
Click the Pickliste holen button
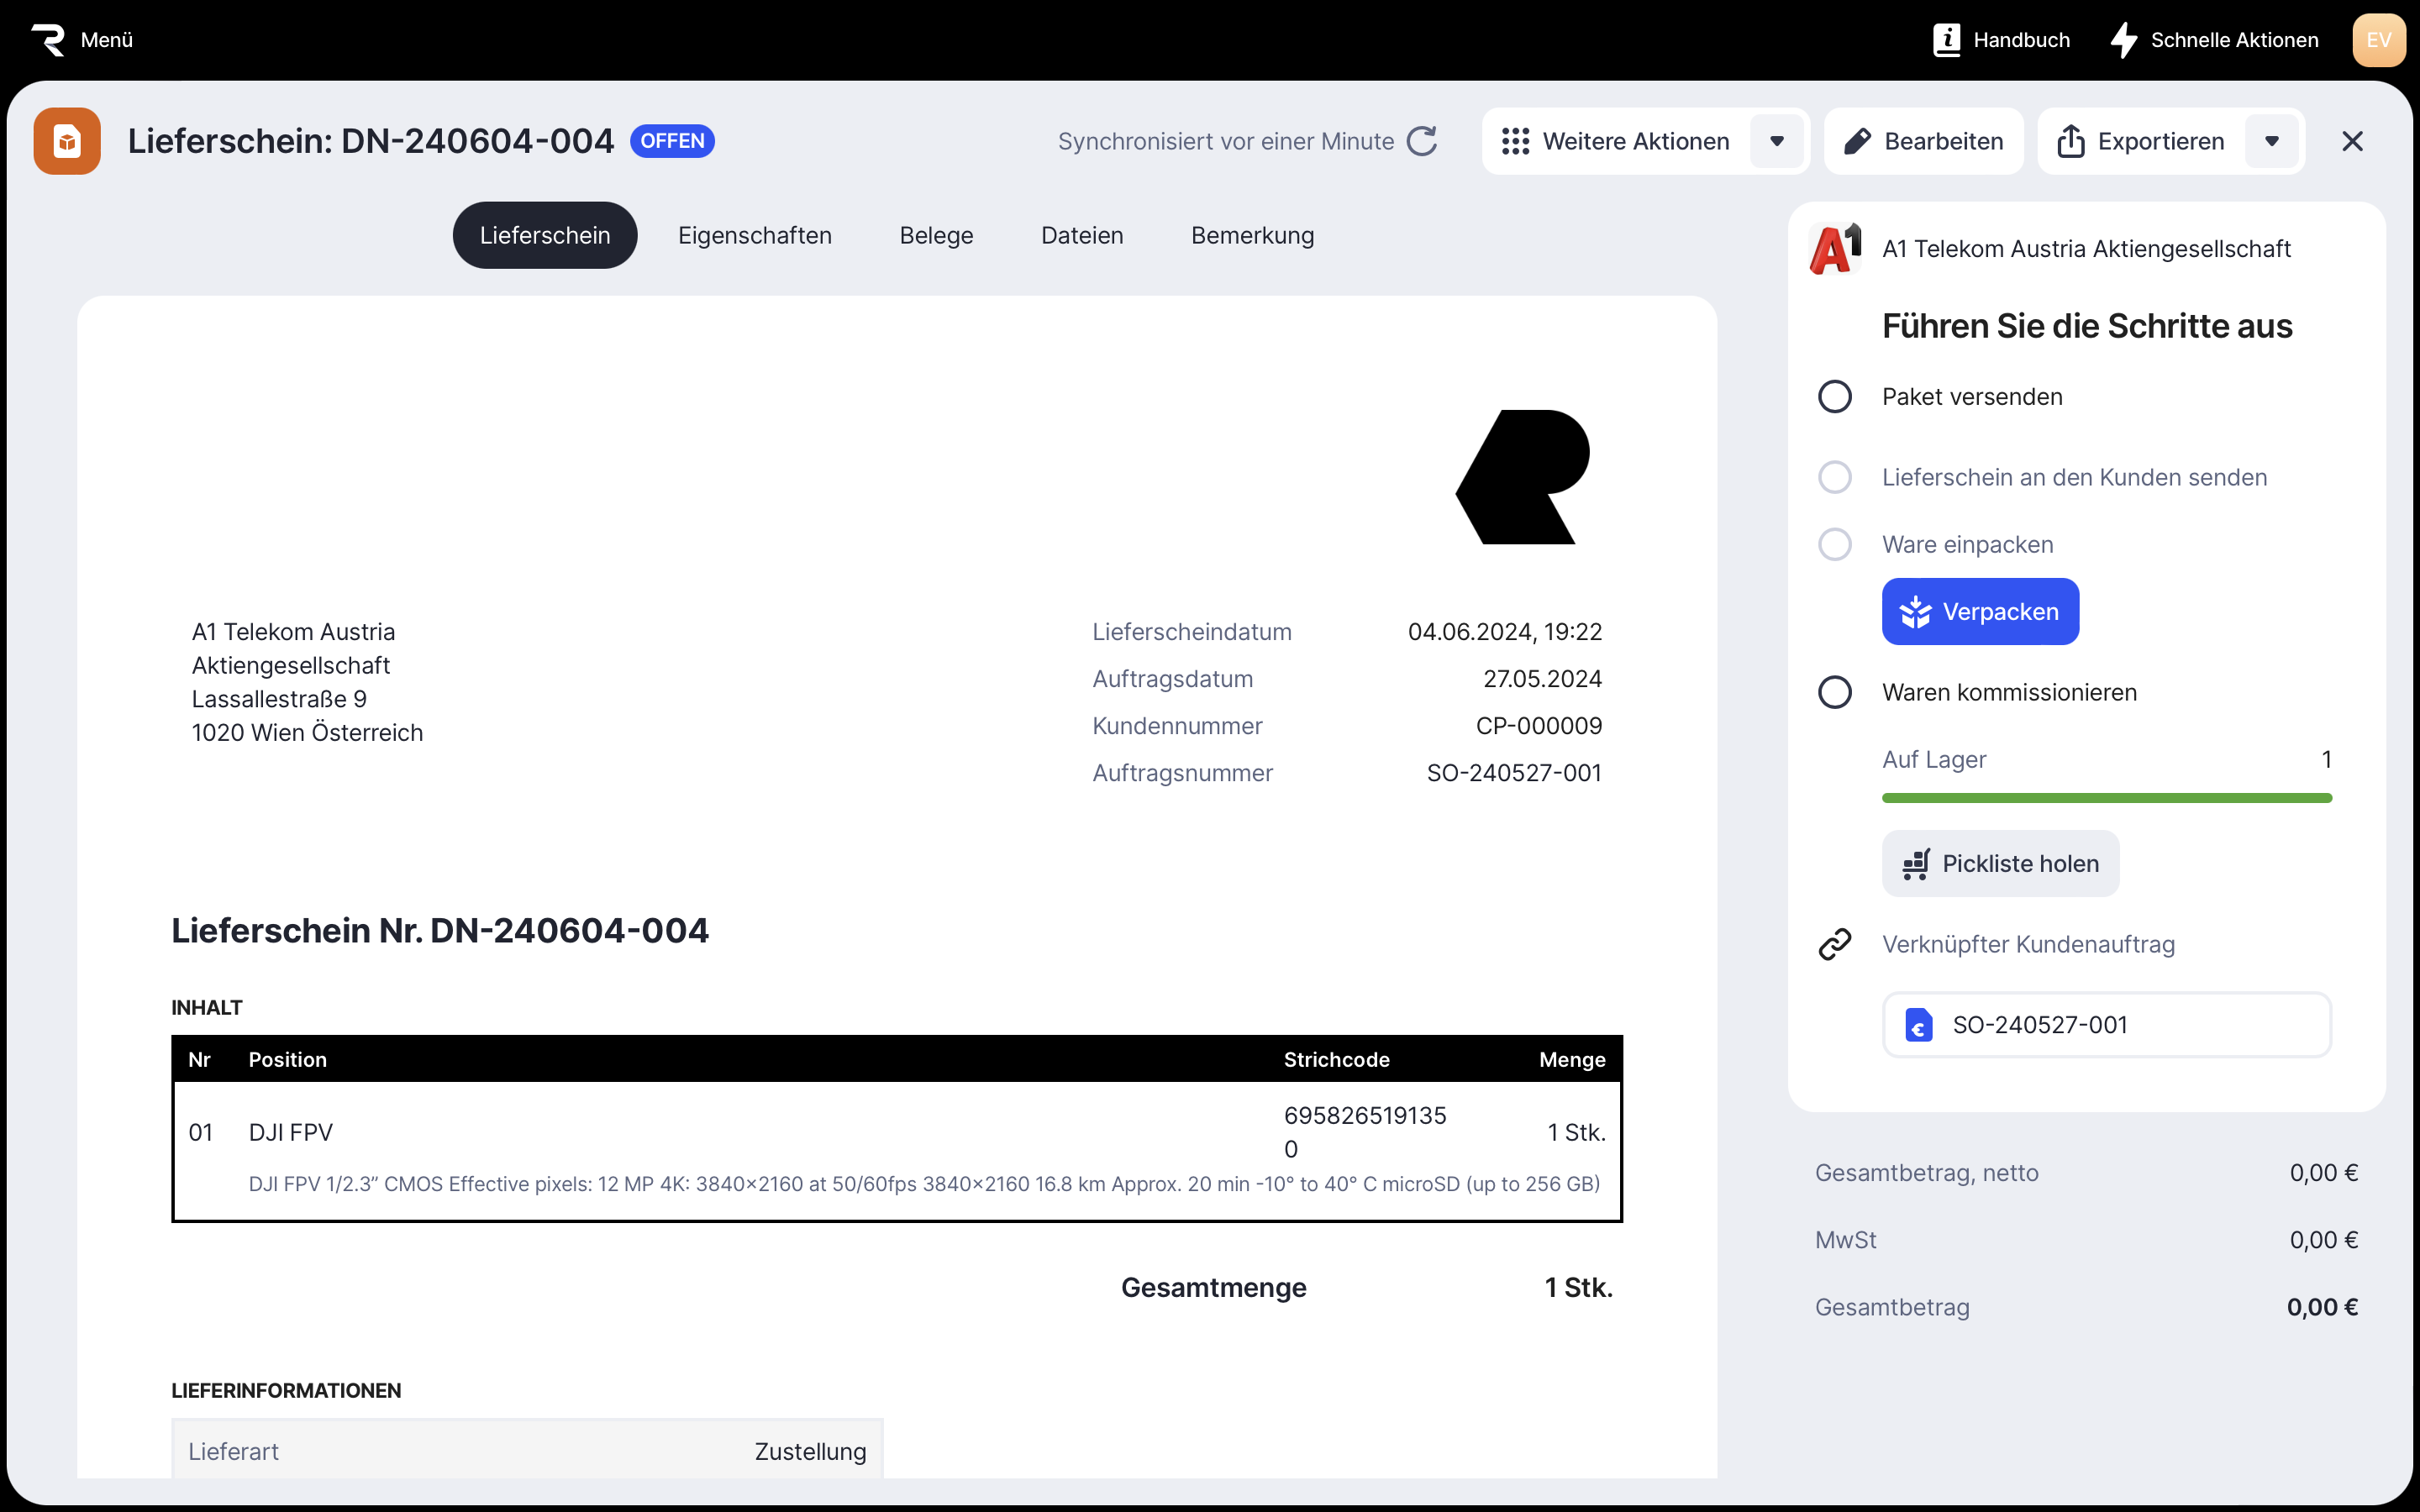click(x=2000, y=864)
